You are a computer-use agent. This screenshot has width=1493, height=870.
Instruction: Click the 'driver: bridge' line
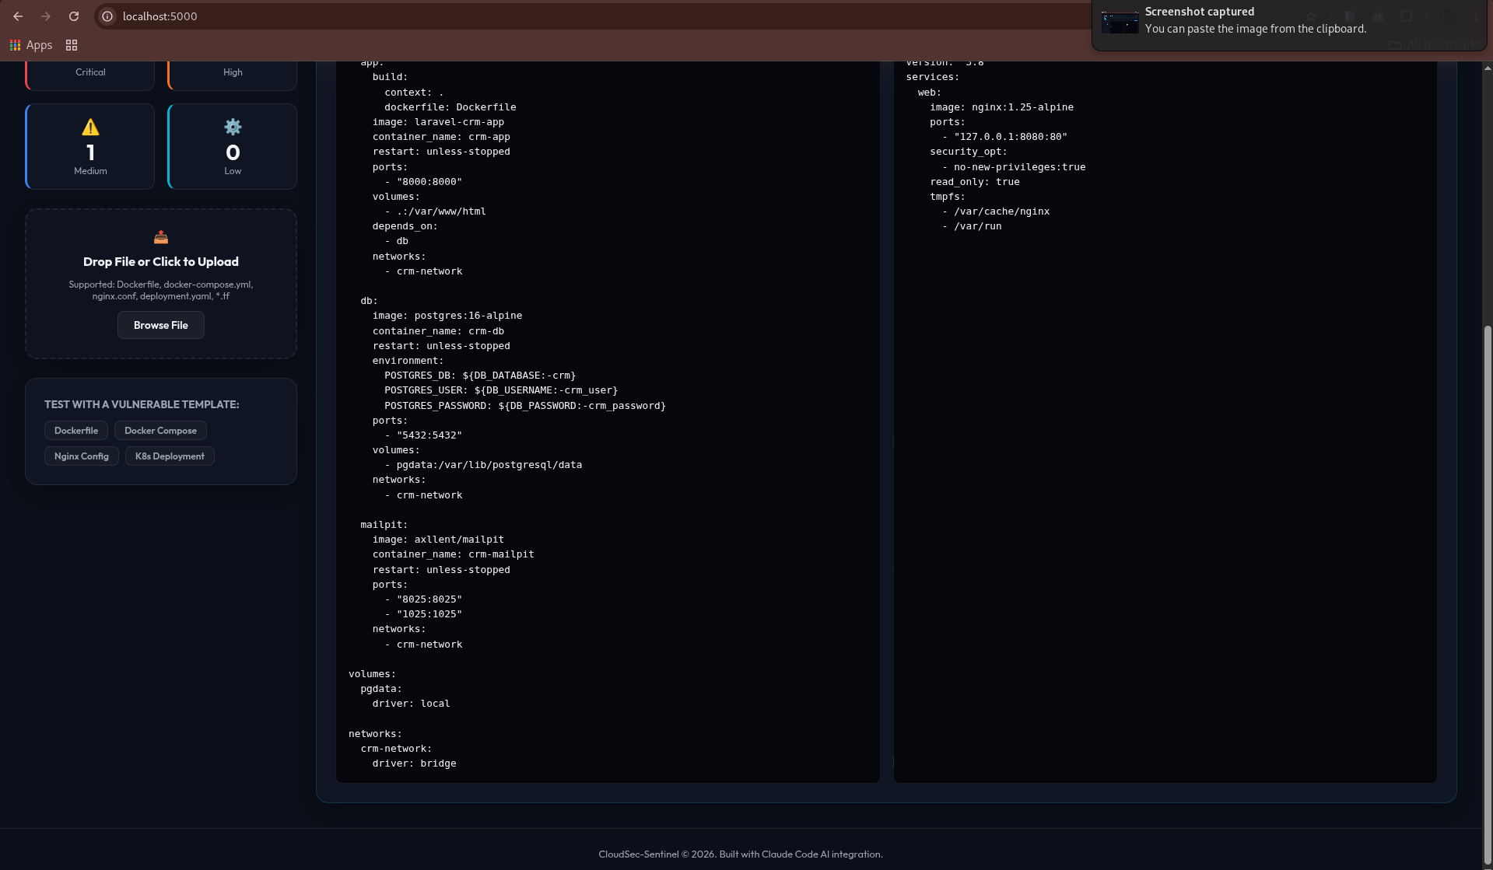[414, 763]
